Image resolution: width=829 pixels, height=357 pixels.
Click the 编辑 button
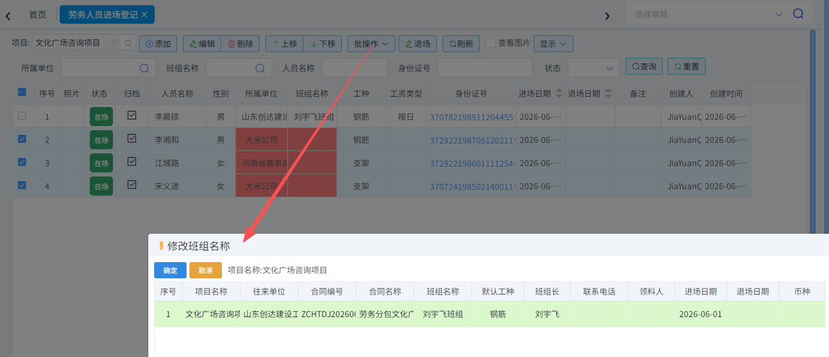coord(202,43)
